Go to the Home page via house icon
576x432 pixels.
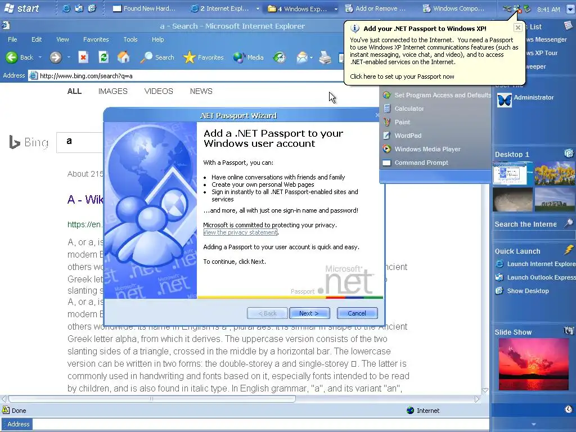123,57
